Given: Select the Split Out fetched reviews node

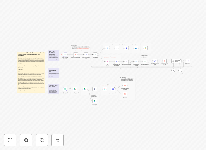Looking at the screenshot, I should click(126, 62).
